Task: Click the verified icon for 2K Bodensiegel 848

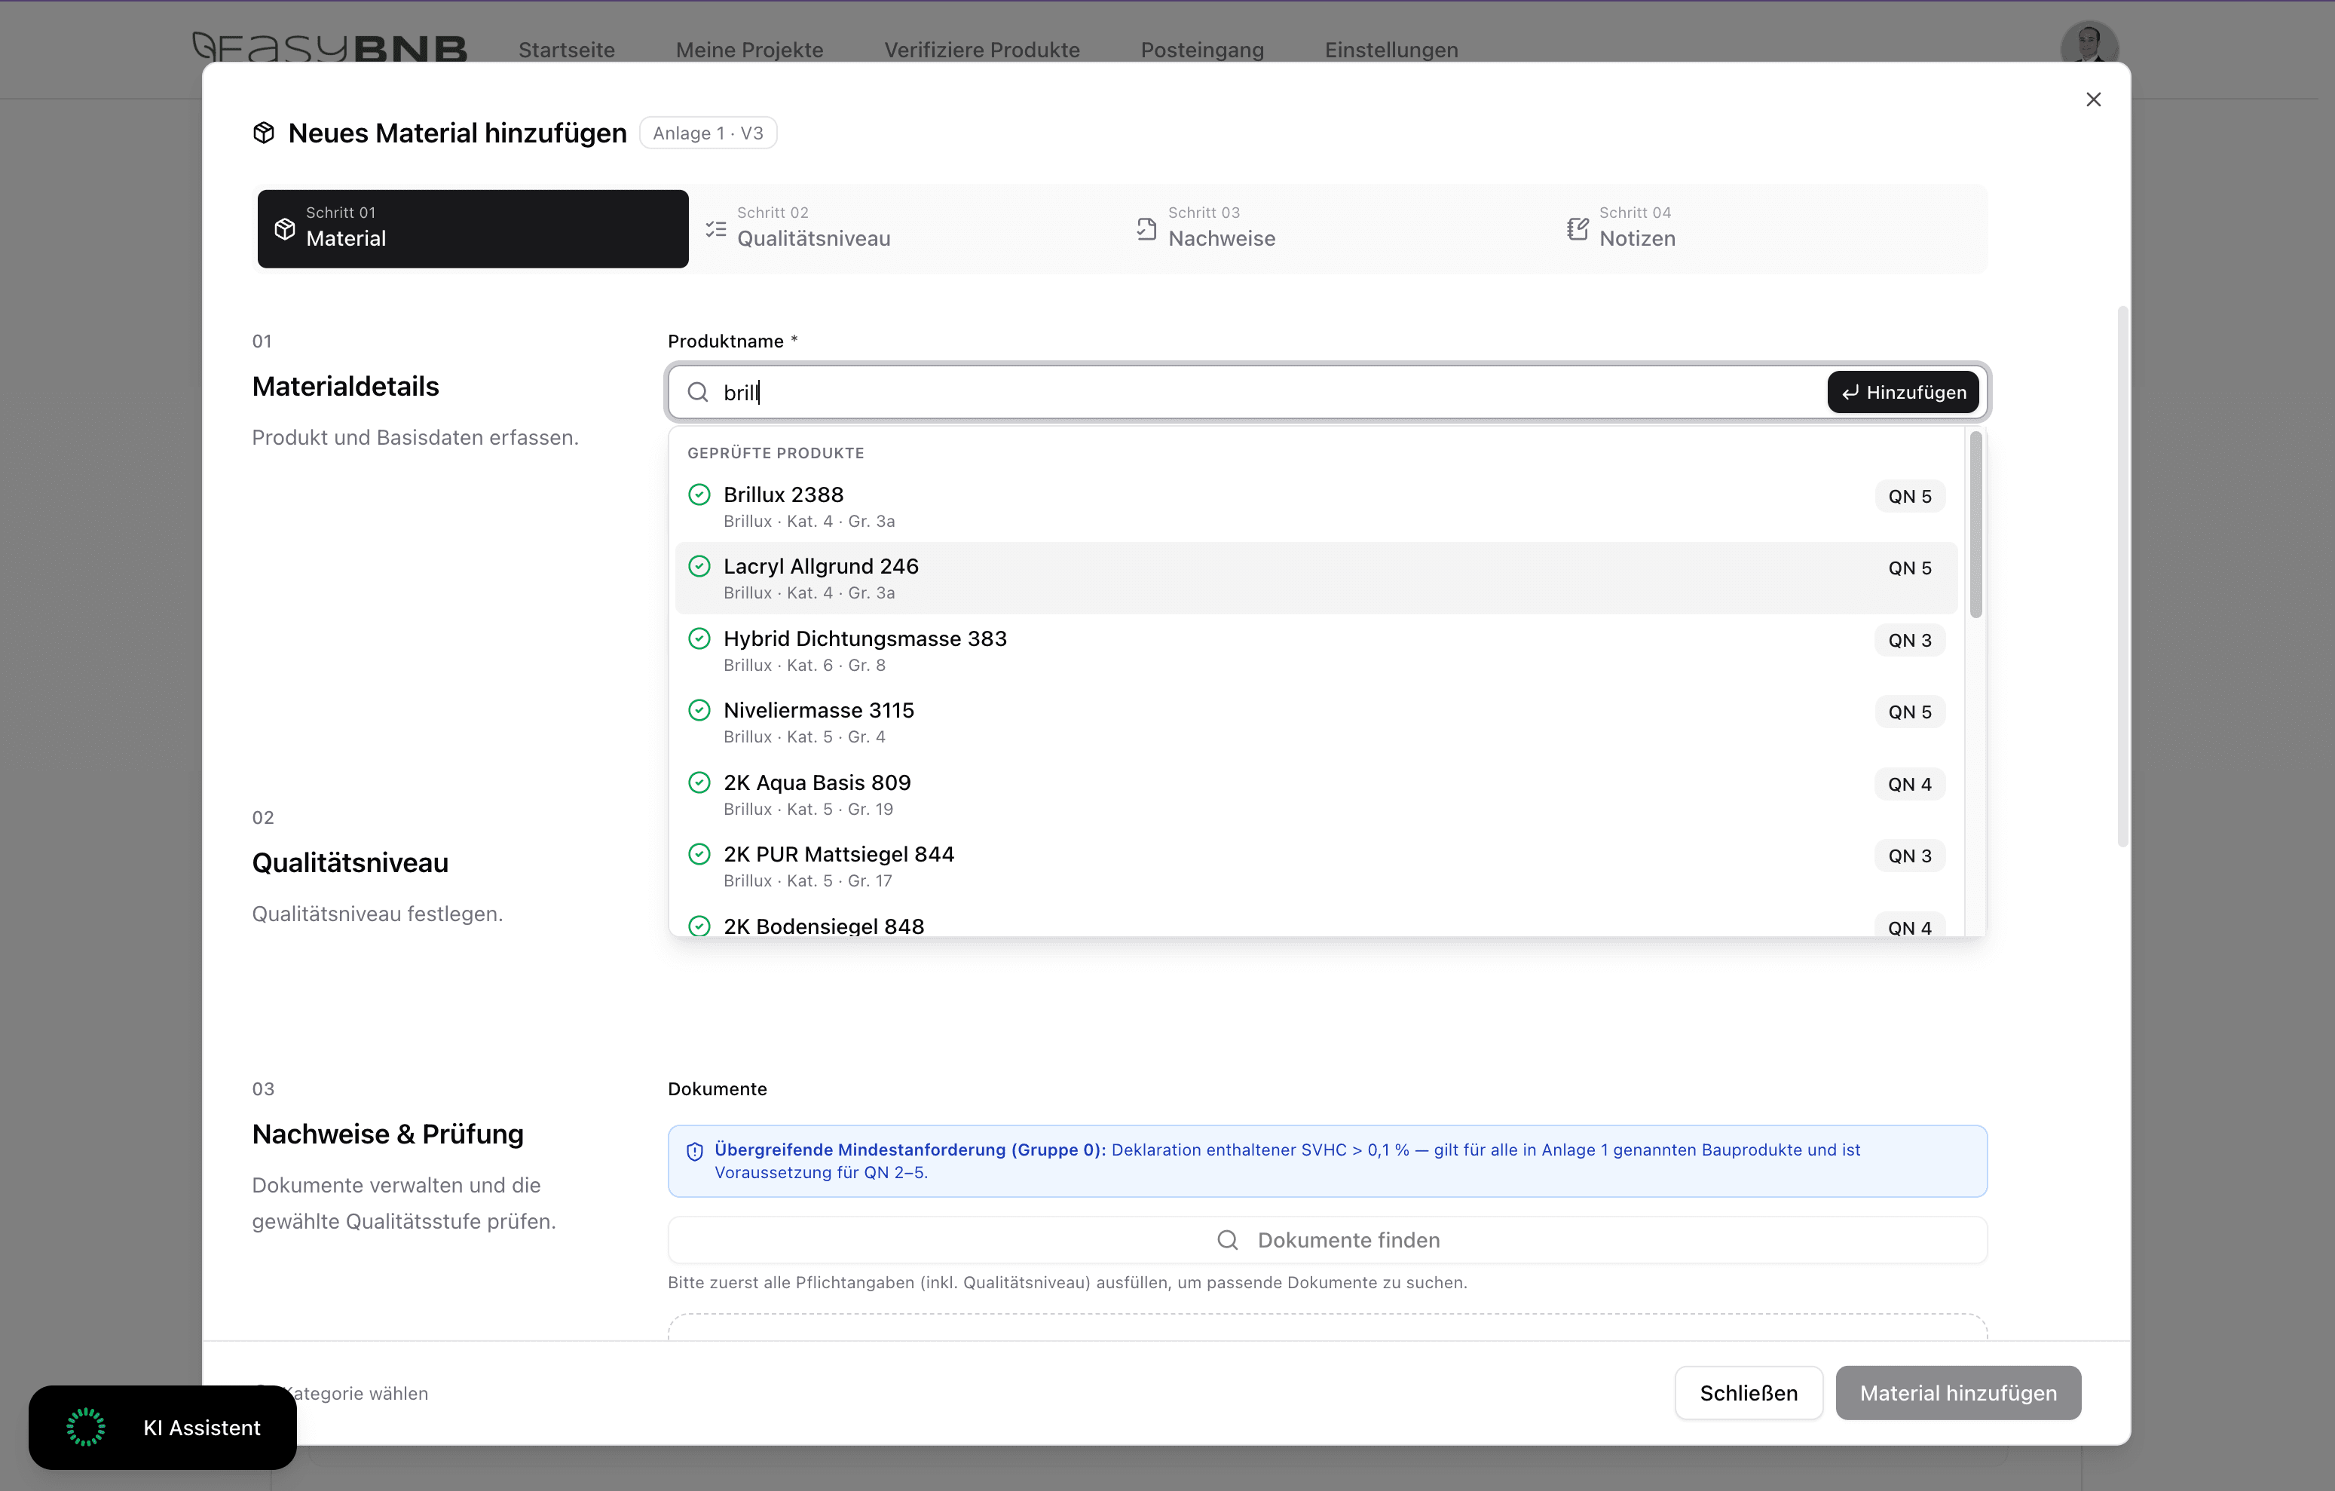Action: [699, 926]
